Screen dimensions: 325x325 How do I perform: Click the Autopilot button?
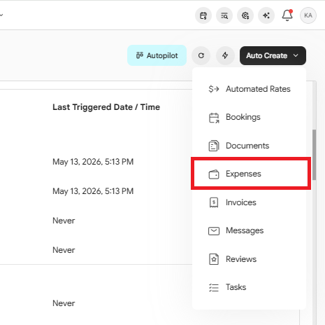157,55
